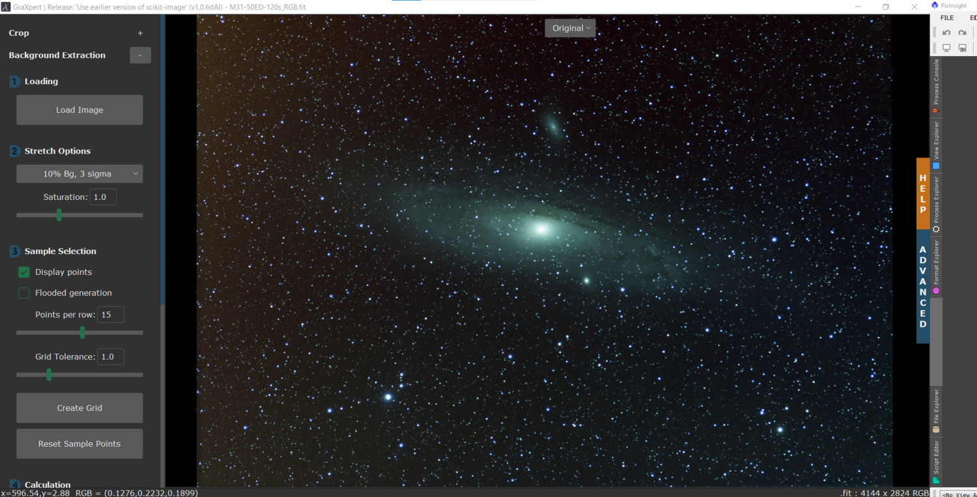Open the Original view dropdown
Screen dimensions: 977x497
570,28
